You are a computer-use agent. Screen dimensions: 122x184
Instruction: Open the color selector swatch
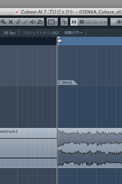pyautogui.click(x=51, y=22)
